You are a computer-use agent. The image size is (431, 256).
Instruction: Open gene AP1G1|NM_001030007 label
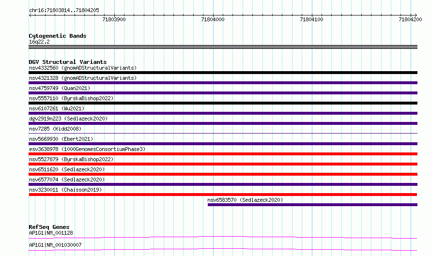(55, 245)
